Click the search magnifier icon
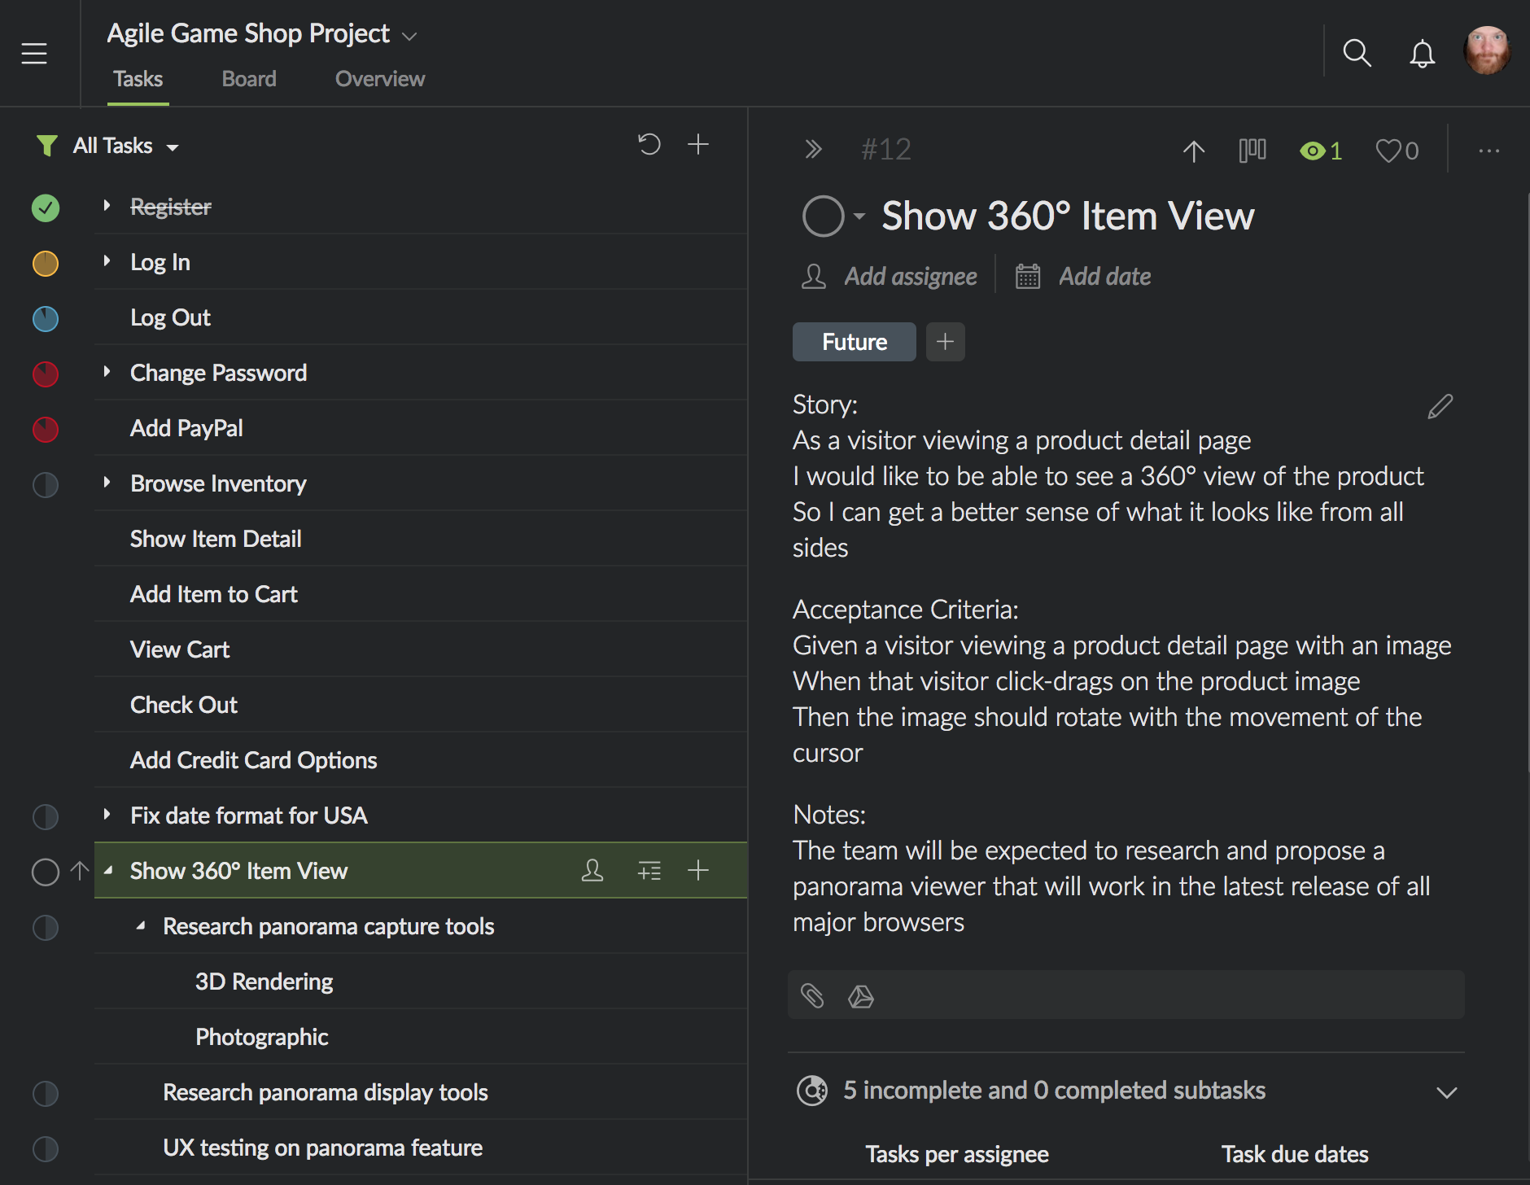The height and width of the screenshot is (1185, 1530). [1357, 54]
